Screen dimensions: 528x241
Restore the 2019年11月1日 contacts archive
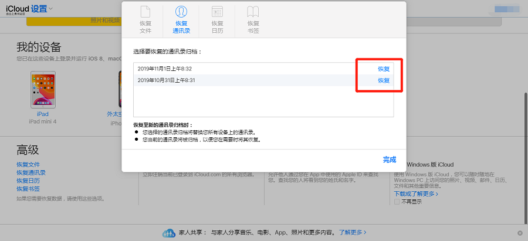[x=384, y=69]
